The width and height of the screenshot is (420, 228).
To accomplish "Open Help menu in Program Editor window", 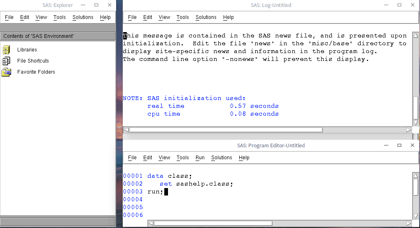I will point(244,158).
